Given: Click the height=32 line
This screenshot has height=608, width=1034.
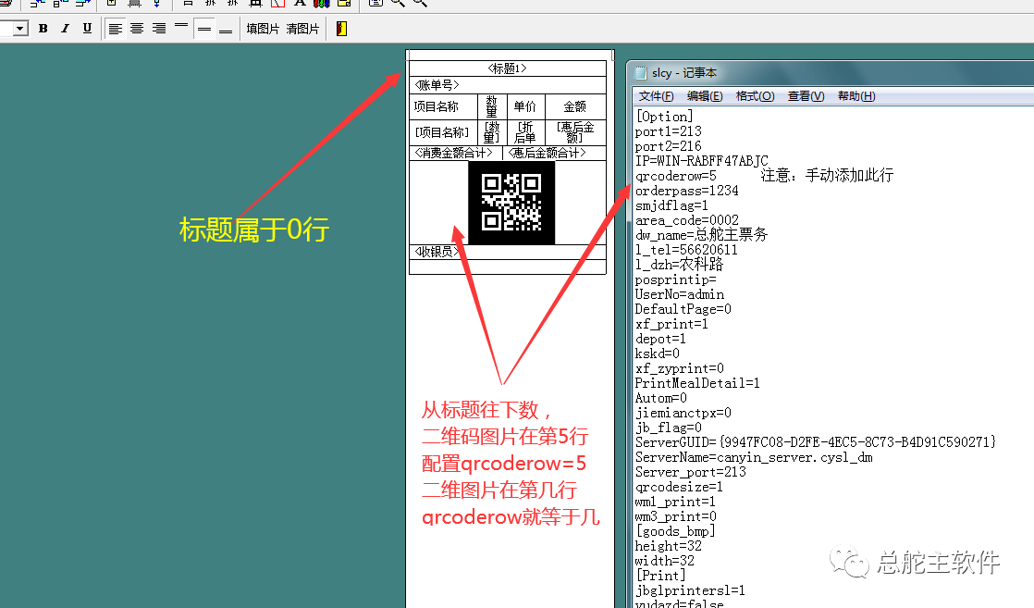Looking at the screenshot, I should pos(668,546).
